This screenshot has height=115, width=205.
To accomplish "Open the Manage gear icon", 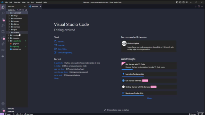I will pos(3,110).
